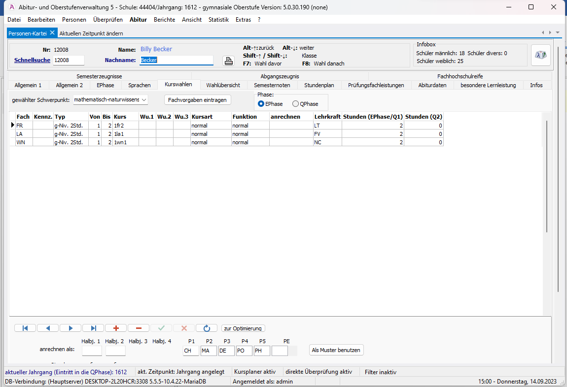The height and width of the screenshot is (387, 567).
Task: Click the Billy Becker name link
Action: click(x=156, y=49)
